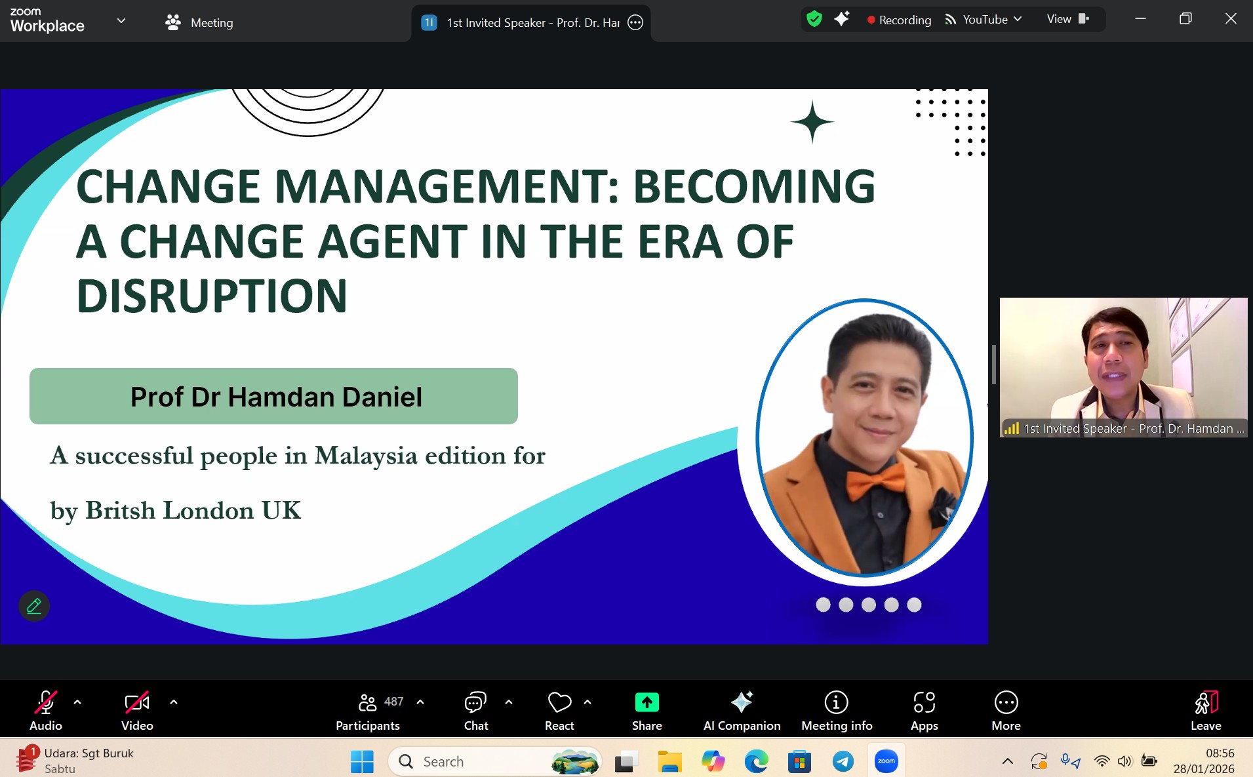Click the Recording indicator

pyautogui.click(x=899, y=20)
